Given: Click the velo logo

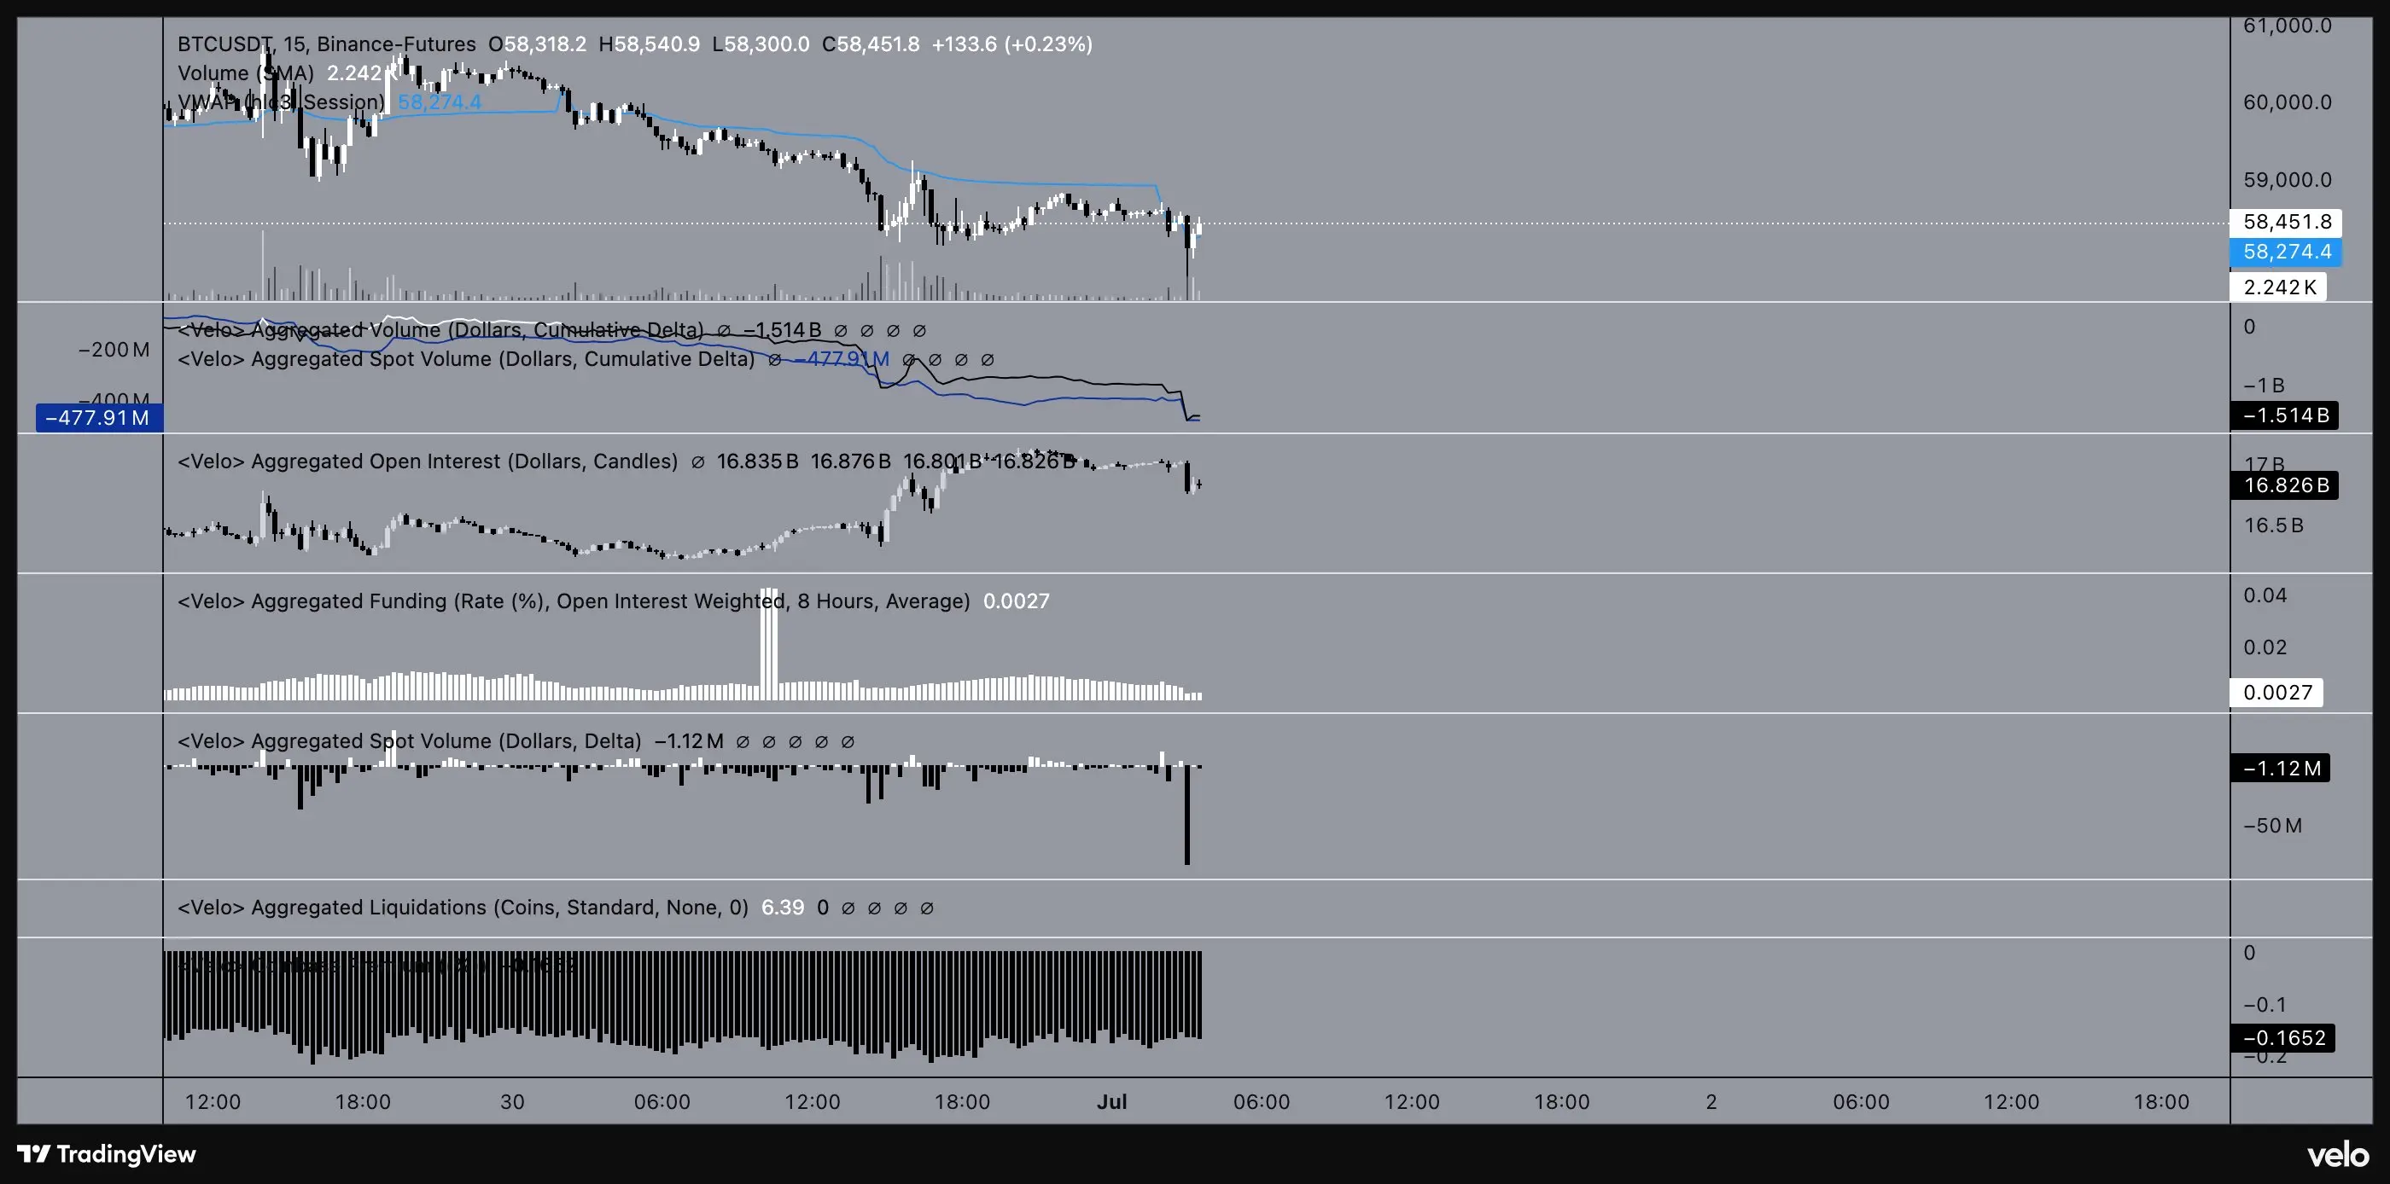Looking at the screenshot, I should point(2338,1155).
